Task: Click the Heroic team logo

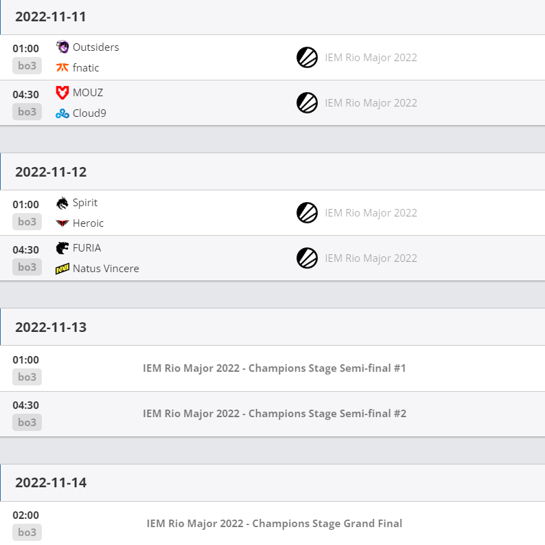Action: click(x=62, y=223)
